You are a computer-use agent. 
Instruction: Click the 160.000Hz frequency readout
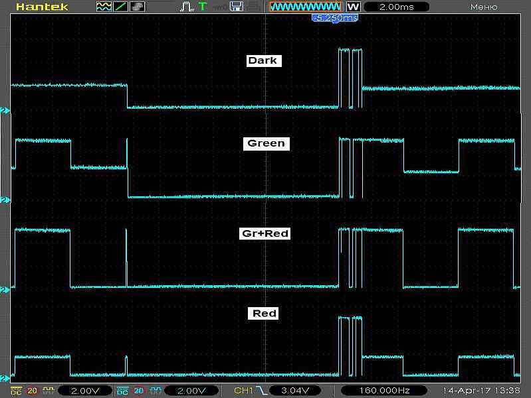[384, 391]
